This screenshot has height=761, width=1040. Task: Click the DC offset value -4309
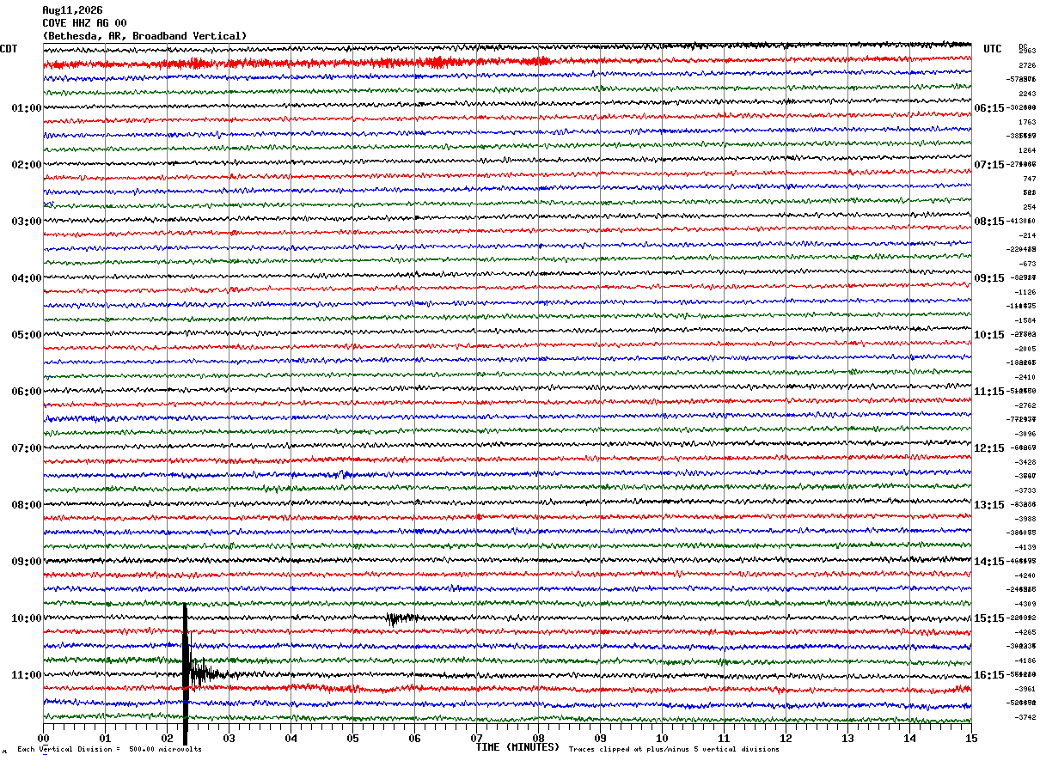(x=1025, y=604)
